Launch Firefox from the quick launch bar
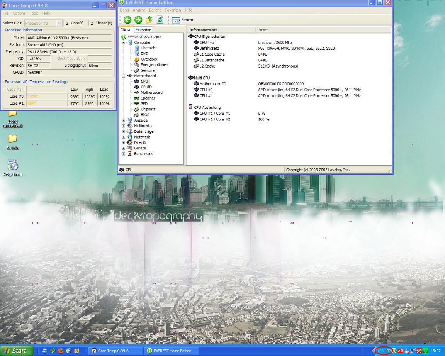The image size is (445, 356). [60, 351]
